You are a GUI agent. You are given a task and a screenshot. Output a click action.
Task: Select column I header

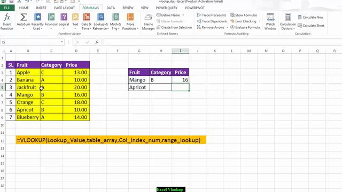(x=181, y=51)
